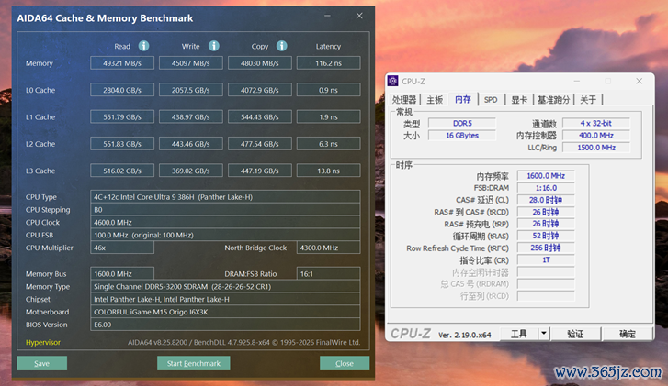The image size is (668, 386).
Task: Click the CPU Multiplier value 46x
Action: point(122,248)
